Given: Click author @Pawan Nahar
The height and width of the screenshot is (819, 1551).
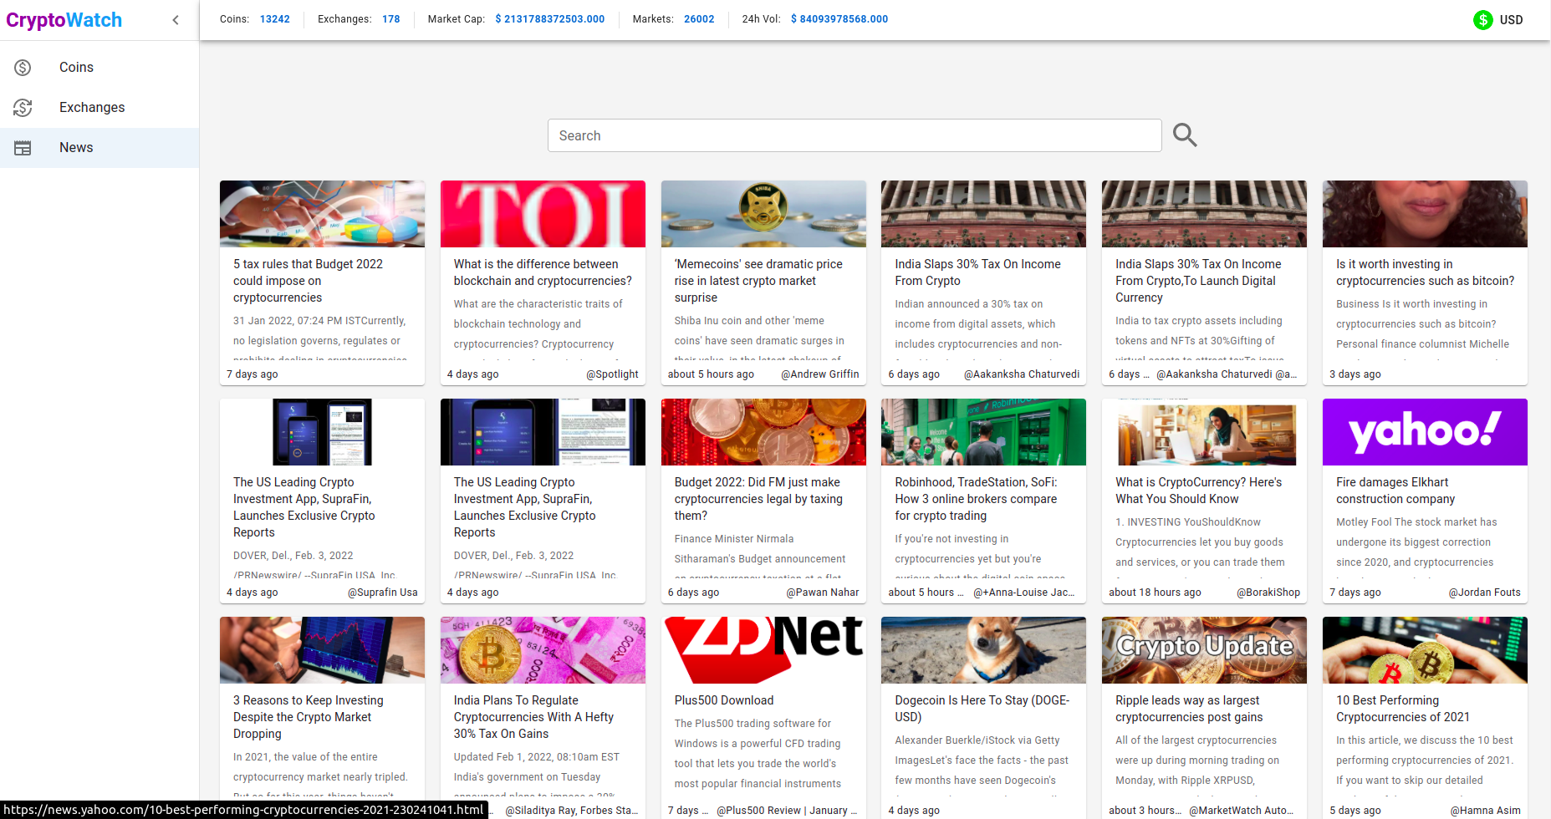Looking at the screenshot, I should click(x=823, y=593).
